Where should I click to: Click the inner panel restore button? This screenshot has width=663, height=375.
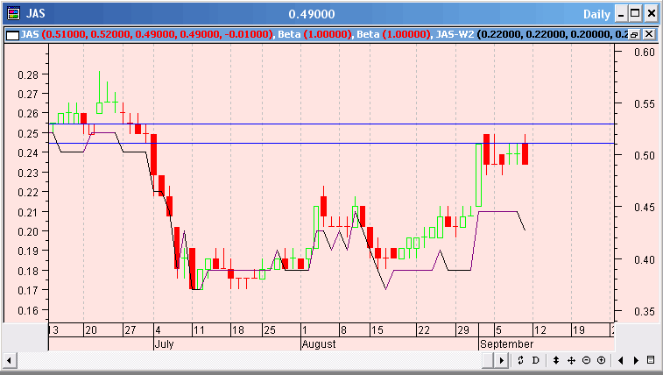633,35
